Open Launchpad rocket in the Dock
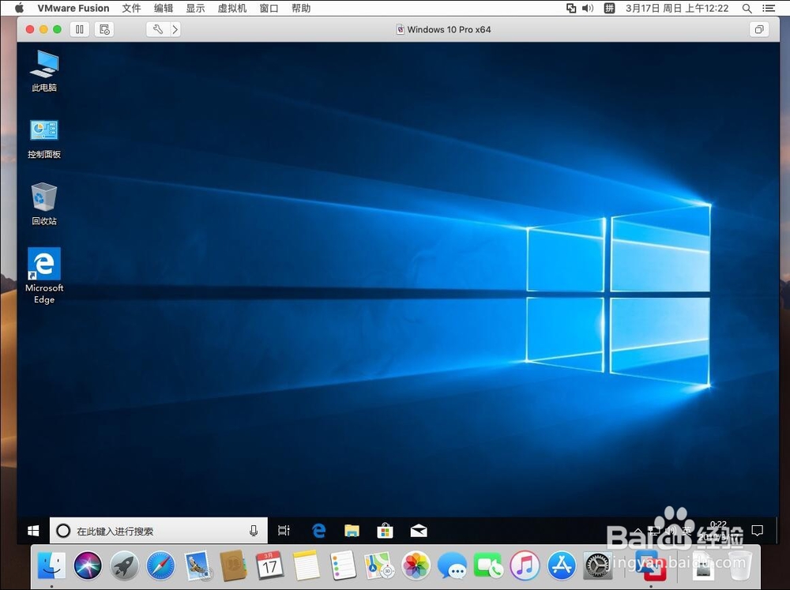 click(x=125, y=565)
